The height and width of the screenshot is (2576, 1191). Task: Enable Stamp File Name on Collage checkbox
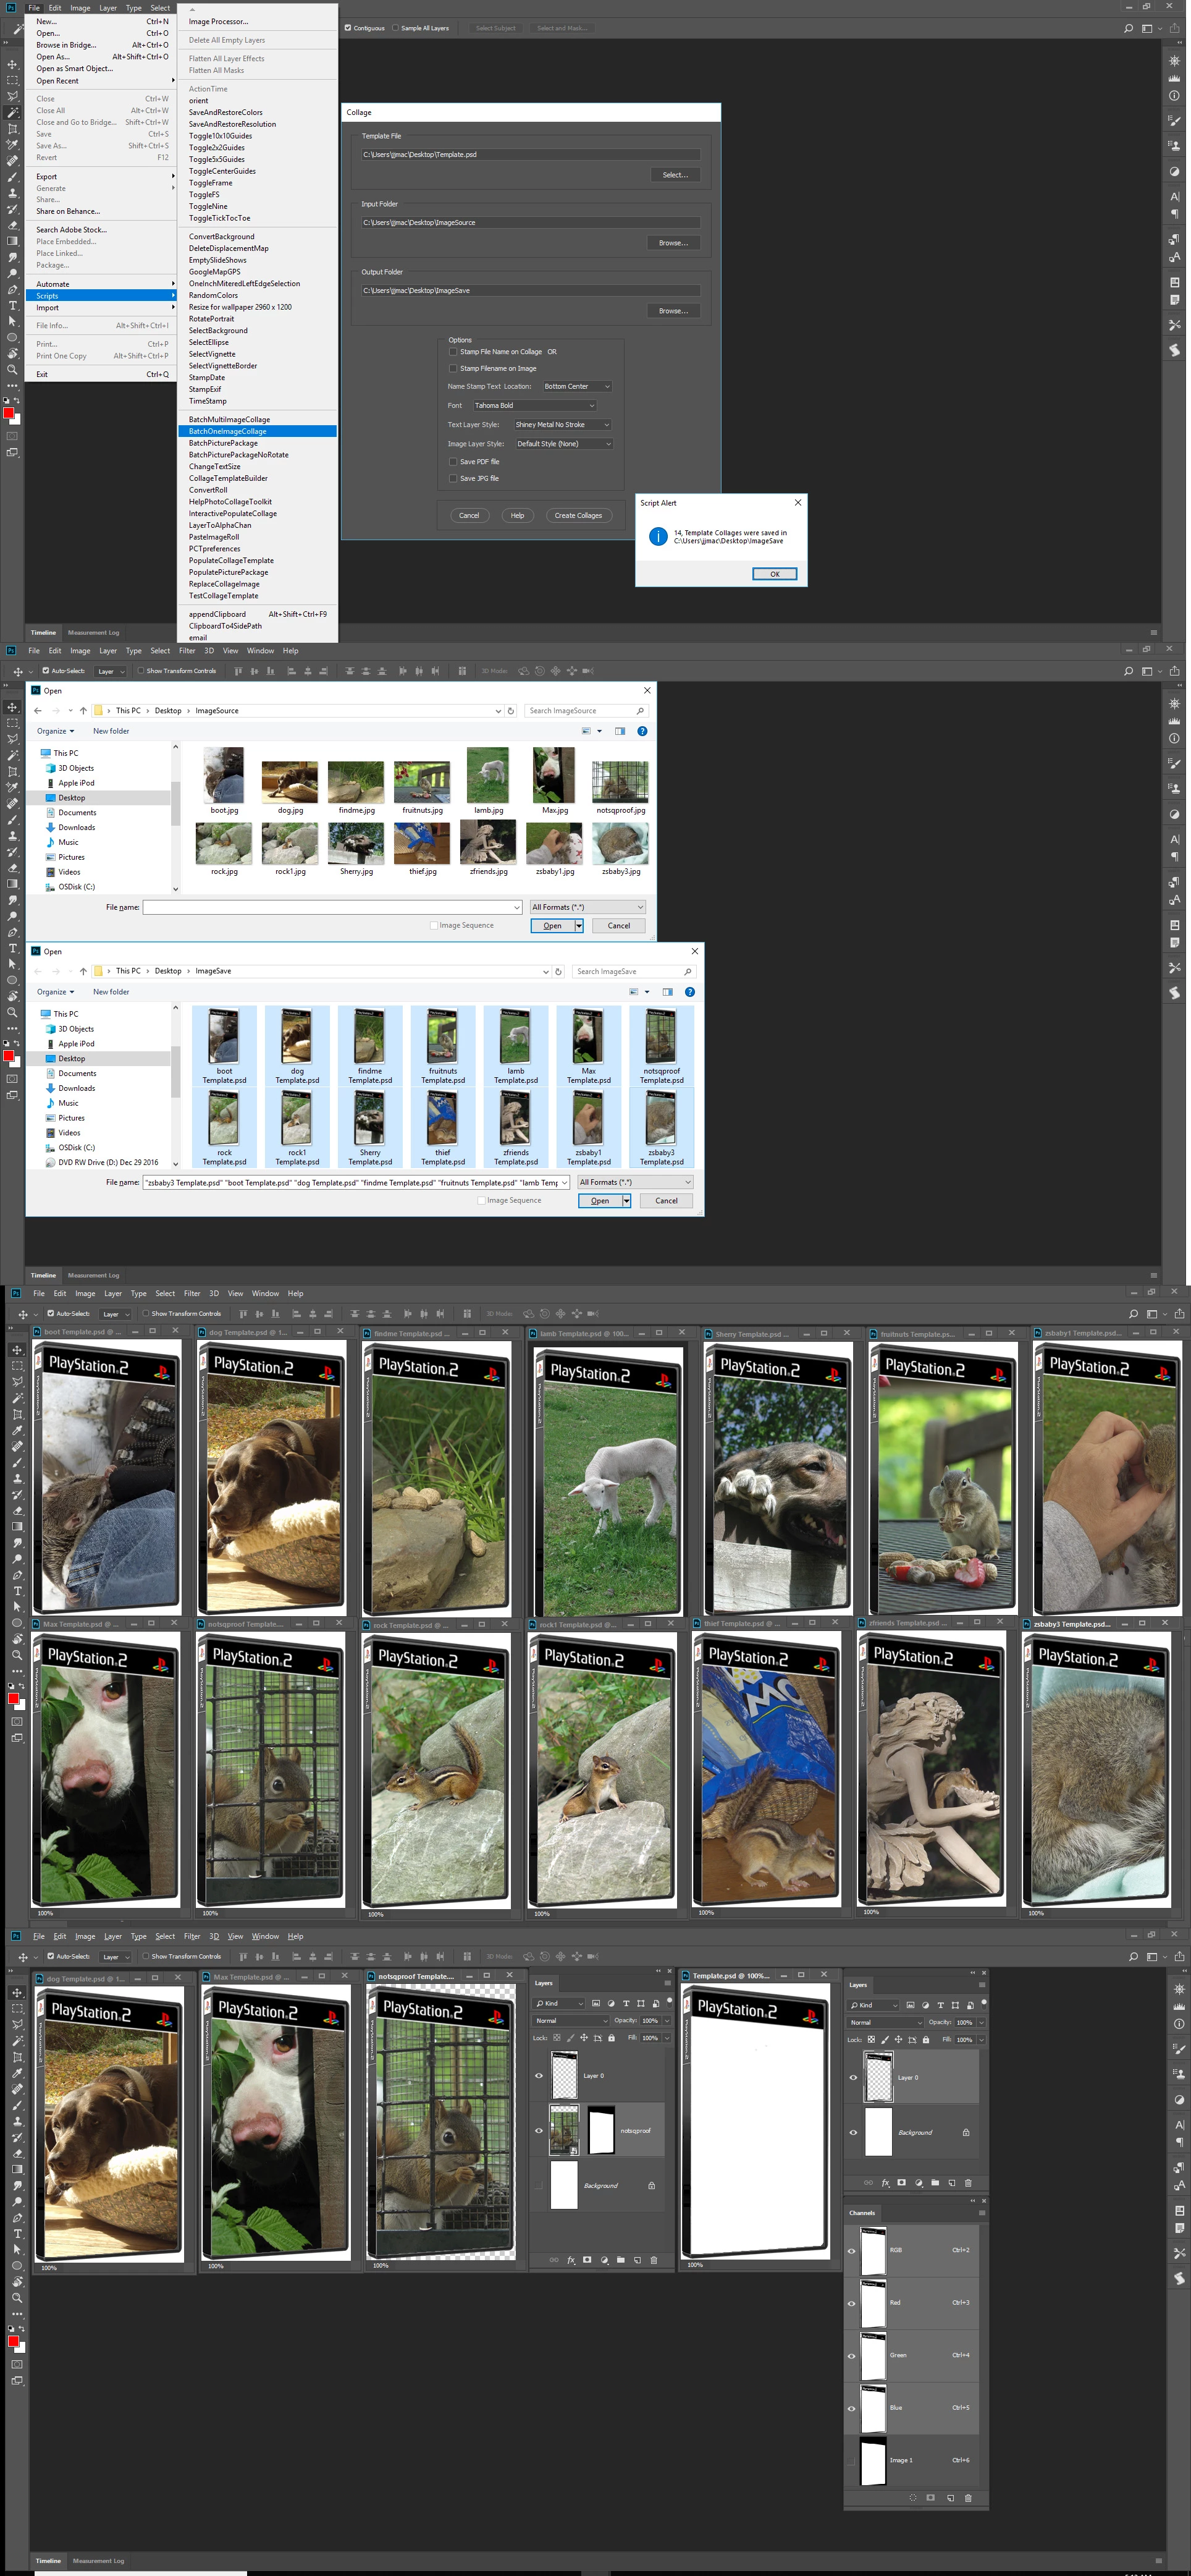tap(453, 351)
